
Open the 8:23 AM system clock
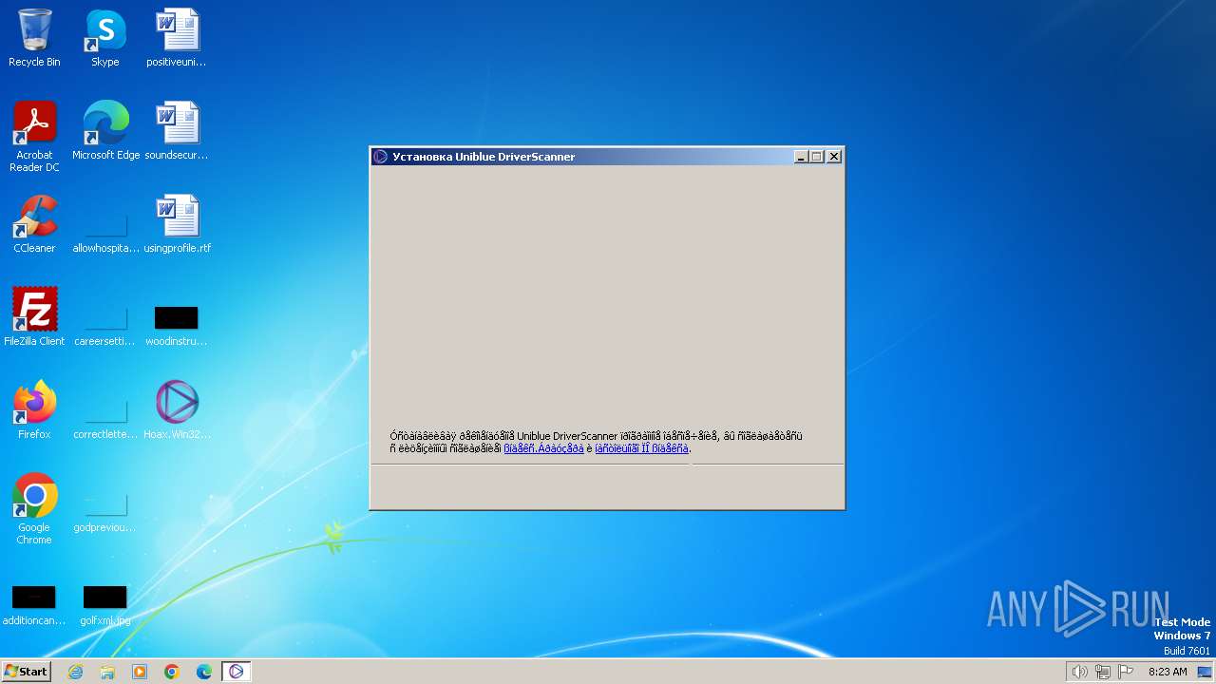pos(1168,672)
